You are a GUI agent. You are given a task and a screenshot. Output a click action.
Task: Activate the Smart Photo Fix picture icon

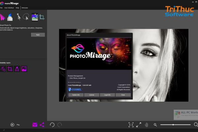click(35, 17)
